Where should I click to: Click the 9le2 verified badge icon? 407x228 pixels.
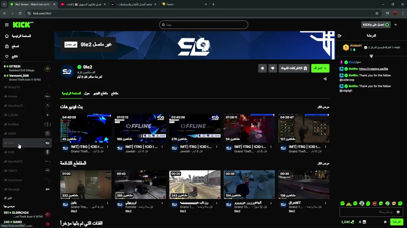point(79,67)
